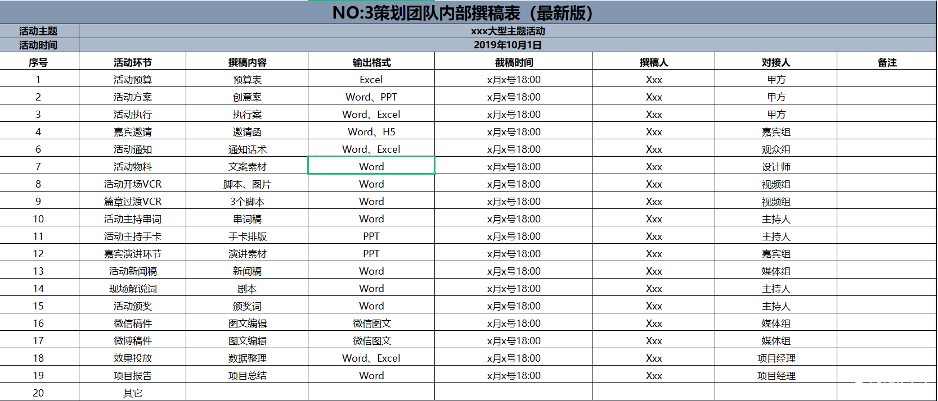Screen dimensions: 938x401
Task: Select the xxx大型主题活动 cell
Action: pos(508,31)
